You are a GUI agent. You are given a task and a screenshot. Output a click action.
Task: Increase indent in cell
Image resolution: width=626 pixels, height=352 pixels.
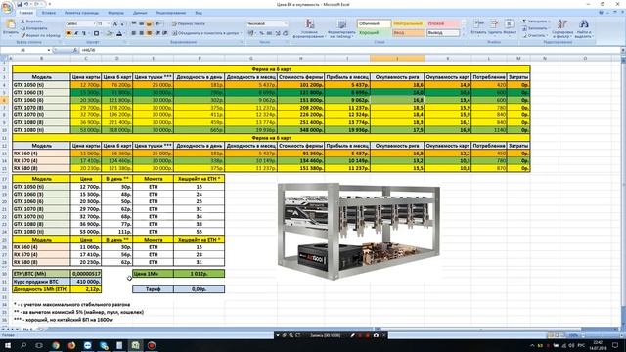(x=165, y=33)
